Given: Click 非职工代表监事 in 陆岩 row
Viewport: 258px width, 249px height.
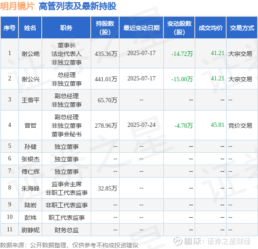Looking at the screenshot, I should coord(67,205).
